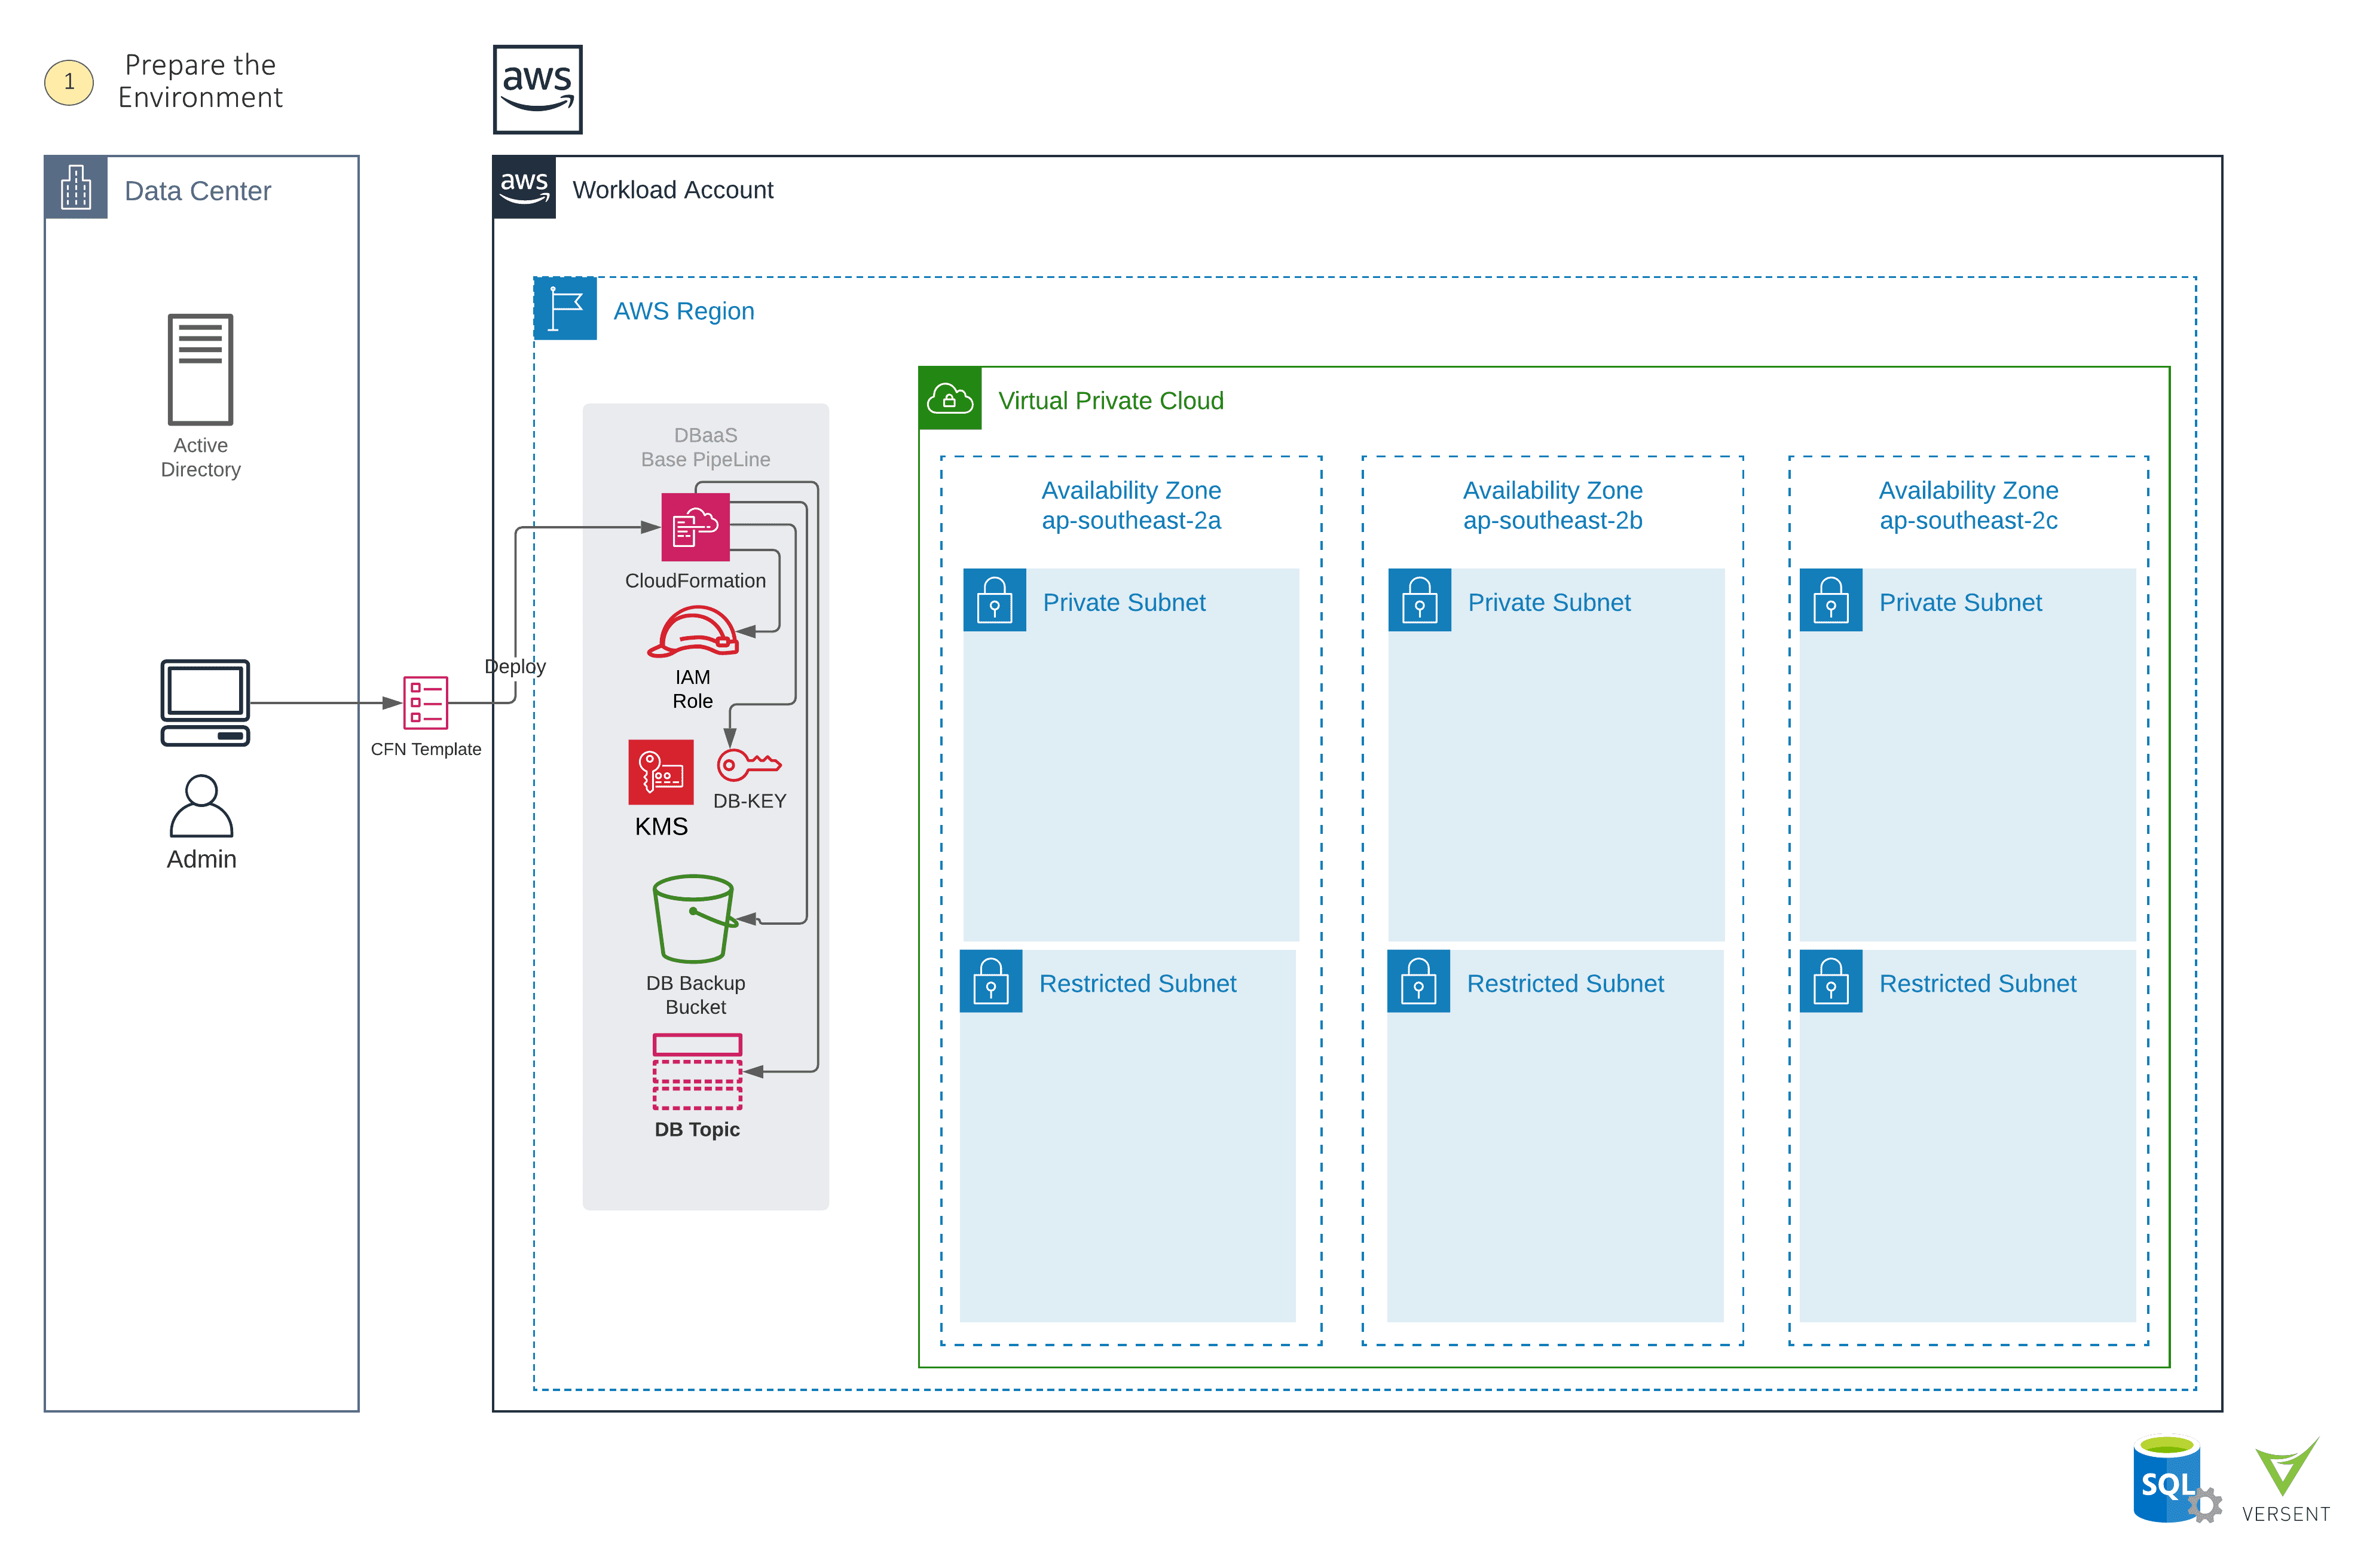
Task: Click 'Availability Zone ap-southeast-2a' heading
Action: [x=1131, y=505]
